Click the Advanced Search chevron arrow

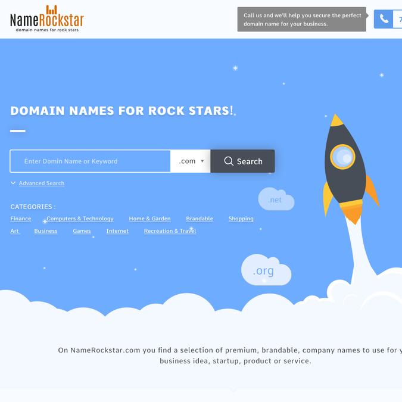tap(13, 183)
